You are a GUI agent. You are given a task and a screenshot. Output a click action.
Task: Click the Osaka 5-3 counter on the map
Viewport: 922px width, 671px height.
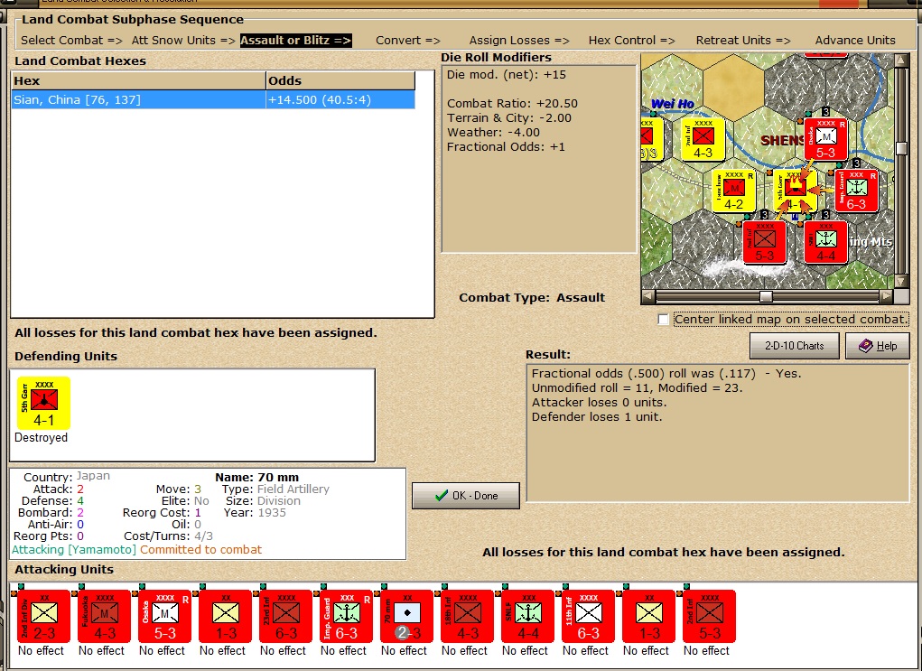point(825,139)
